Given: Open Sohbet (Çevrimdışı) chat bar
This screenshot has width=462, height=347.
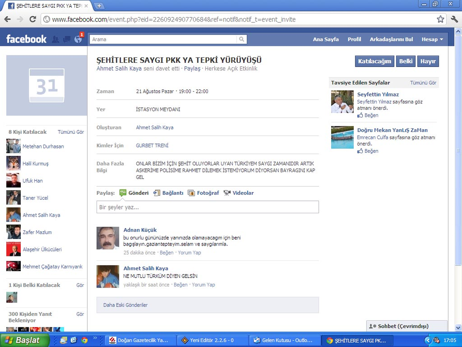Looking at the screenshot, I should (x=407, y=326).
